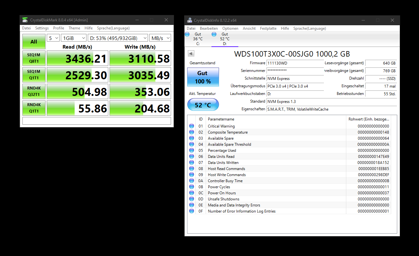Click status orb for Available Spare Threshold
The image size is (419, 256).
[x=192, y=144]
